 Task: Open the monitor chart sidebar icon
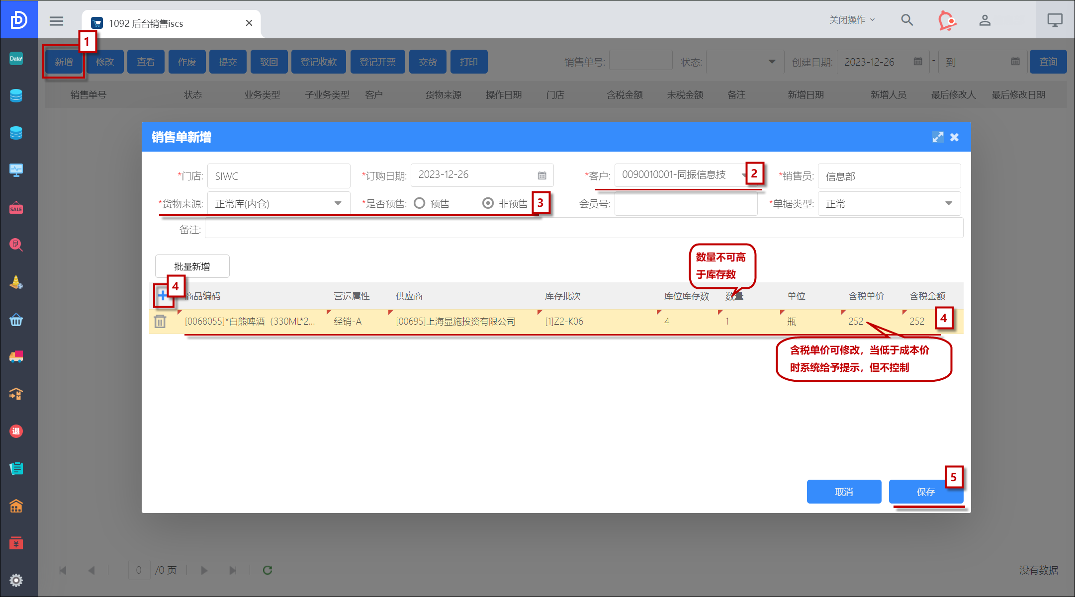(16, 170)
